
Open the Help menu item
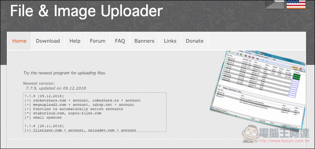pyautogui.click(x=75, y=41)
